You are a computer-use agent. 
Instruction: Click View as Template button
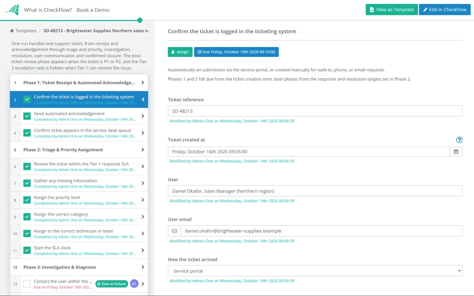click(x=392, y=10)
